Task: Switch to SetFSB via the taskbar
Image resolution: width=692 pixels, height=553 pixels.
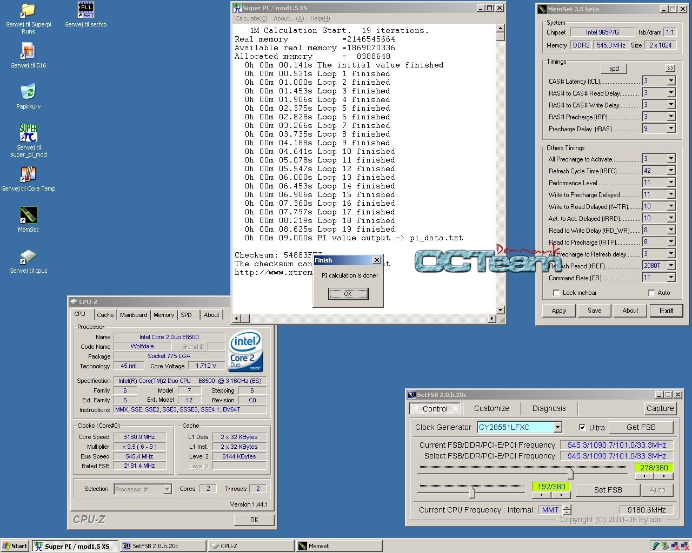Action: point(163,546)
